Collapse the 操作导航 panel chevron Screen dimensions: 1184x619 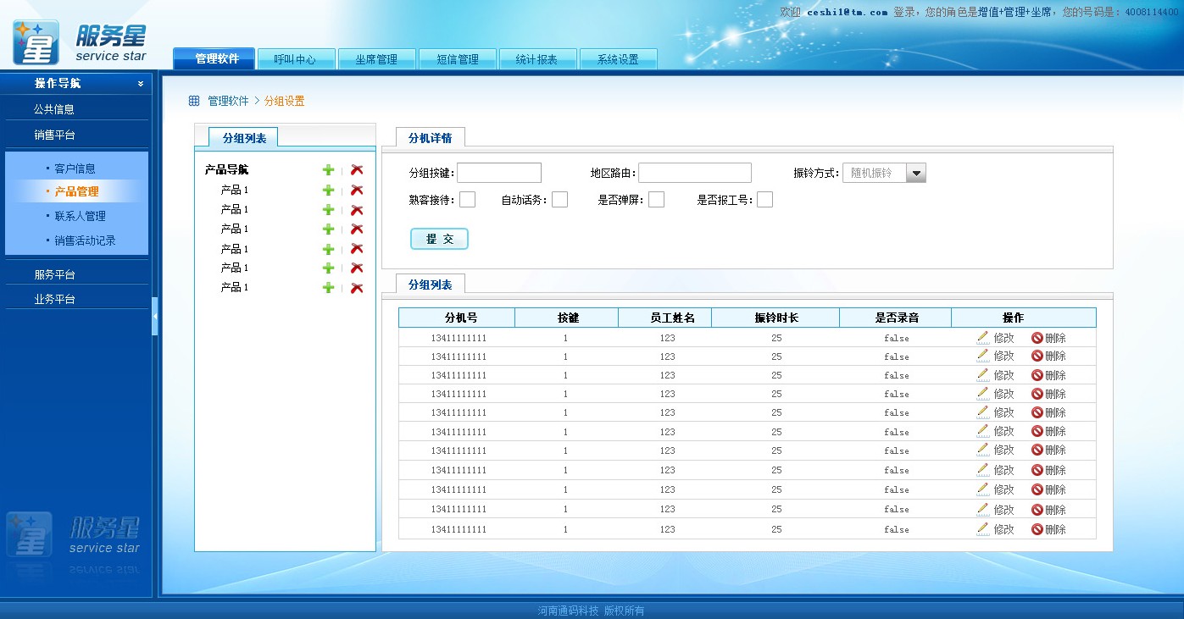tap(141, 84)
